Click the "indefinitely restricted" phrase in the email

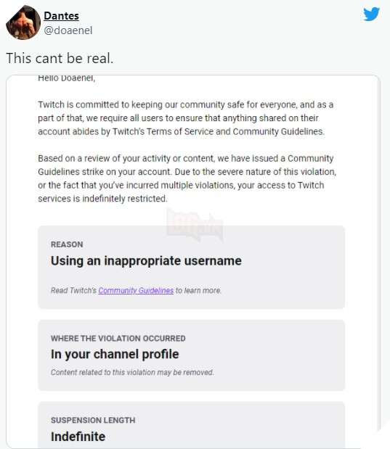tap(124, 199)
